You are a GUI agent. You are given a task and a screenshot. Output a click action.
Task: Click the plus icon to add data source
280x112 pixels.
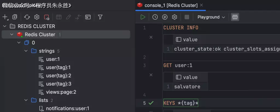click(5, 17)
